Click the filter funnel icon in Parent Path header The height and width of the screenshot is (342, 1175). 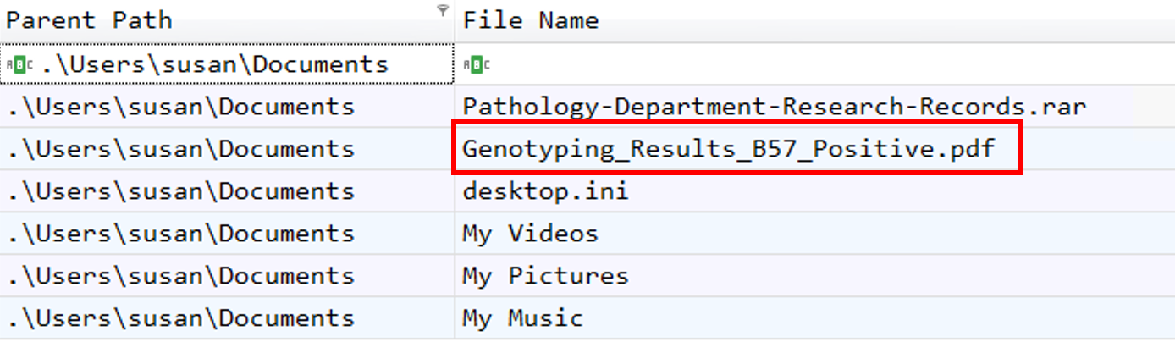click(x=442, y=11)
